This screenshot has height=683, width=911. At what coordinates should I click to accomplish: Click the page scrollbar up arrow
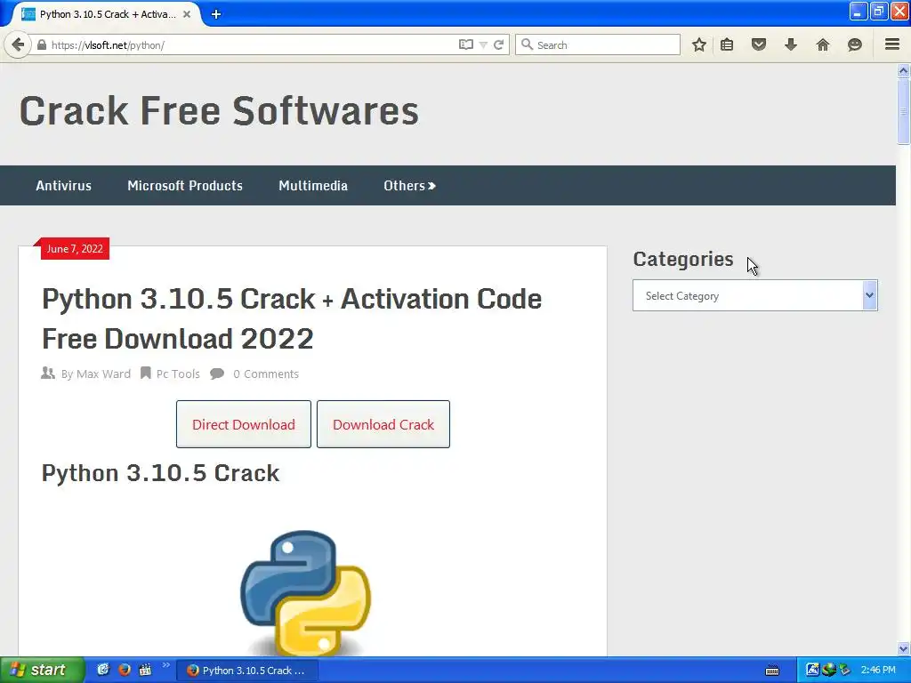pyautogui.click(x=903, y=71)
